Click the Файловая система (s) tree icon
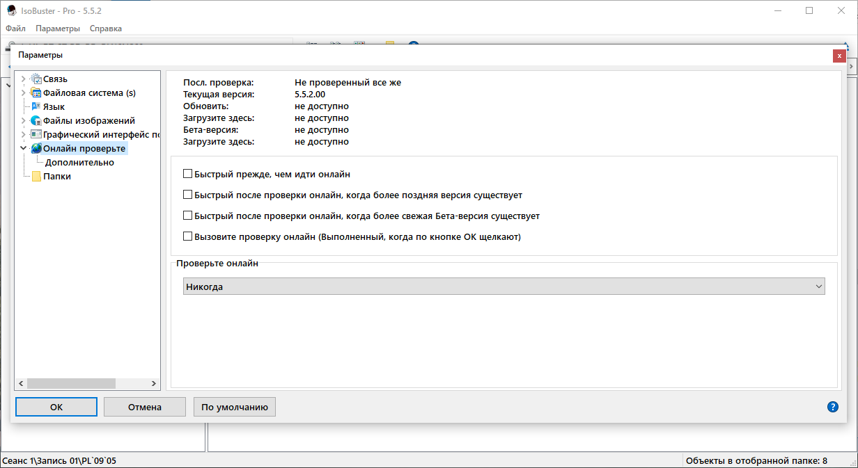858x468 pixels. [x=36, y=93]
